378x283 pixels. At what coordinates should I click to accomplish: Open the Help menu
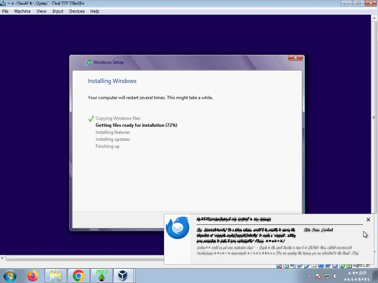(x=95, y=11)
